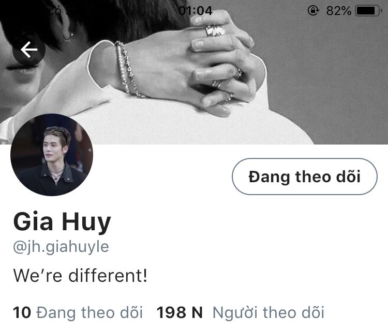Tap the bold "198 N" follower count

click(180, 312)
